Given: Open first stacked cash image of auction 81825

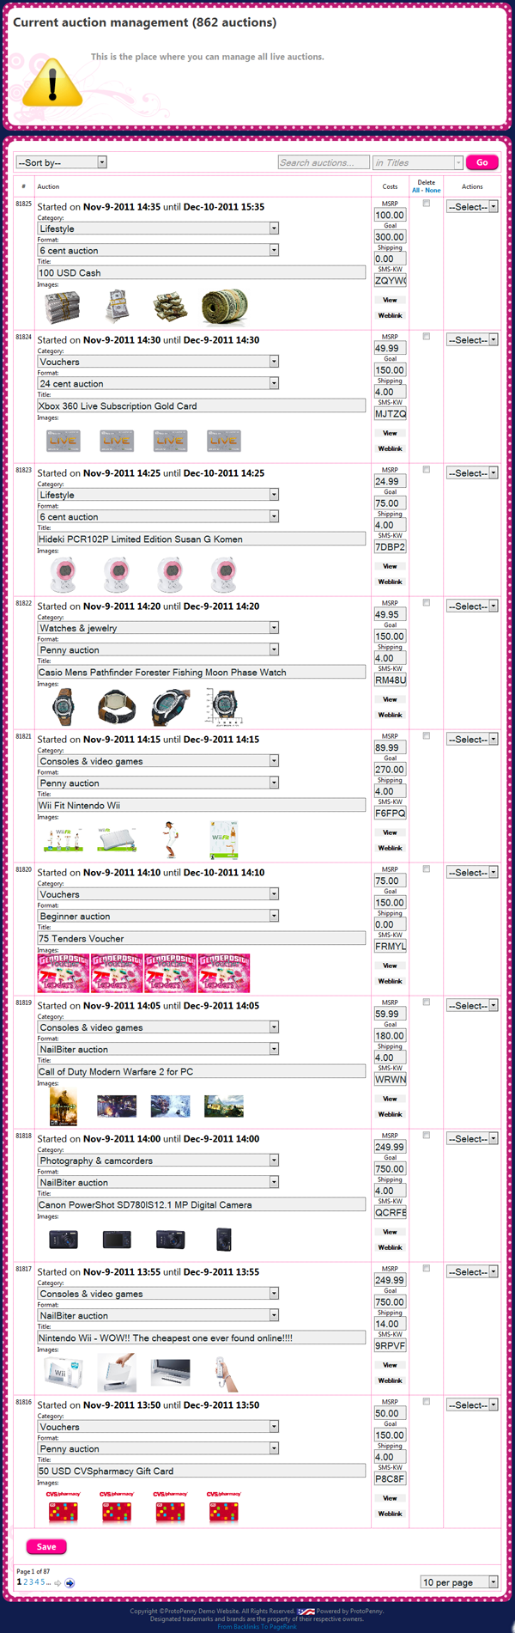Looking at the screenshot, I should 63,307.
